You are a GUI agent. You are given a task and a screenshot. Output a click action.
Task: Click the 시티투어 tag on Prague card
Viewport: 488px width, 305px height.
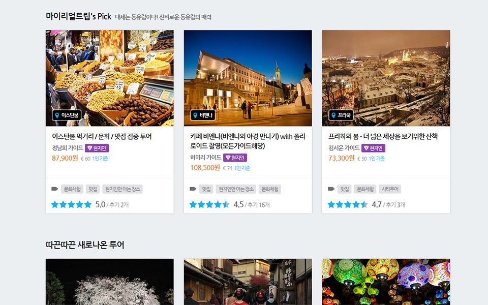[x=390, y=189]
